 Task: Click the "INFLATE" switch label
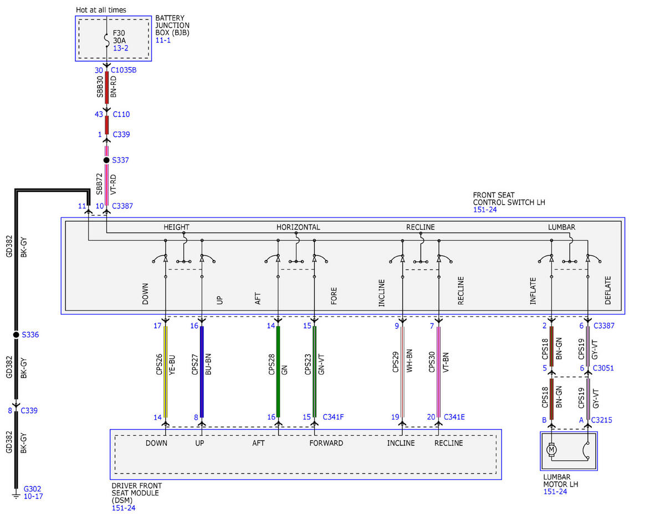coord(533,291)
